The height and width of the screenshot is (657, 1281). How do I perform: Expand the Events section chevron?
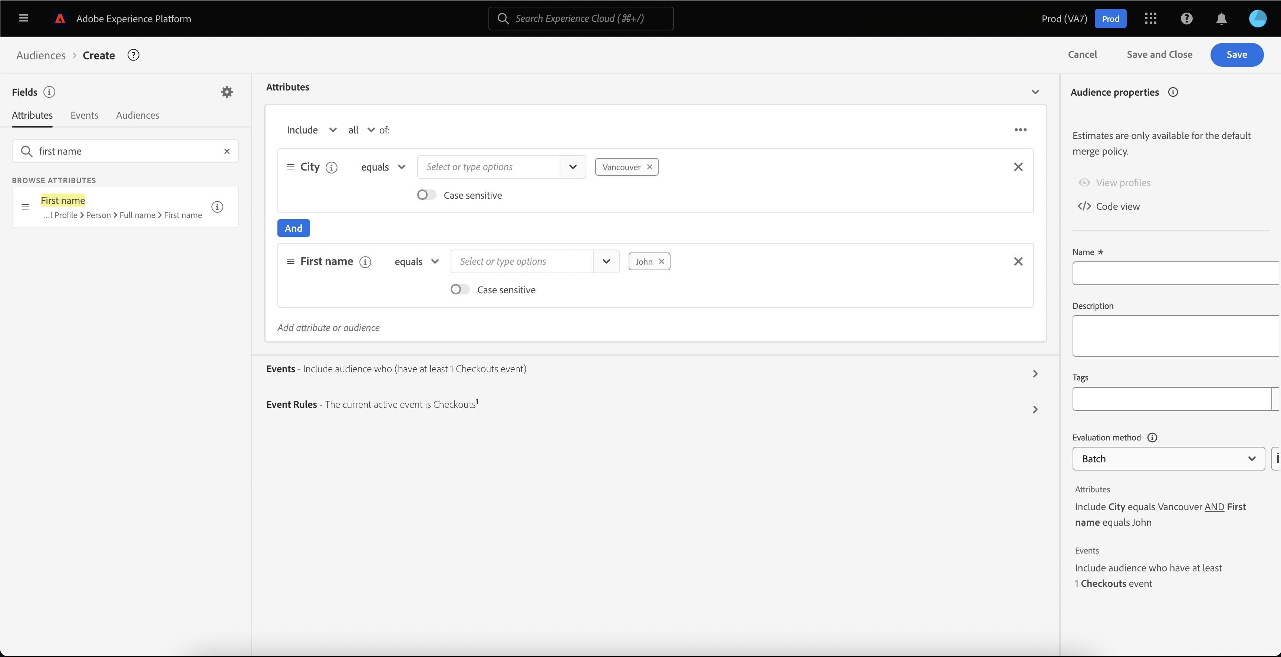(x=1035, y=374)
